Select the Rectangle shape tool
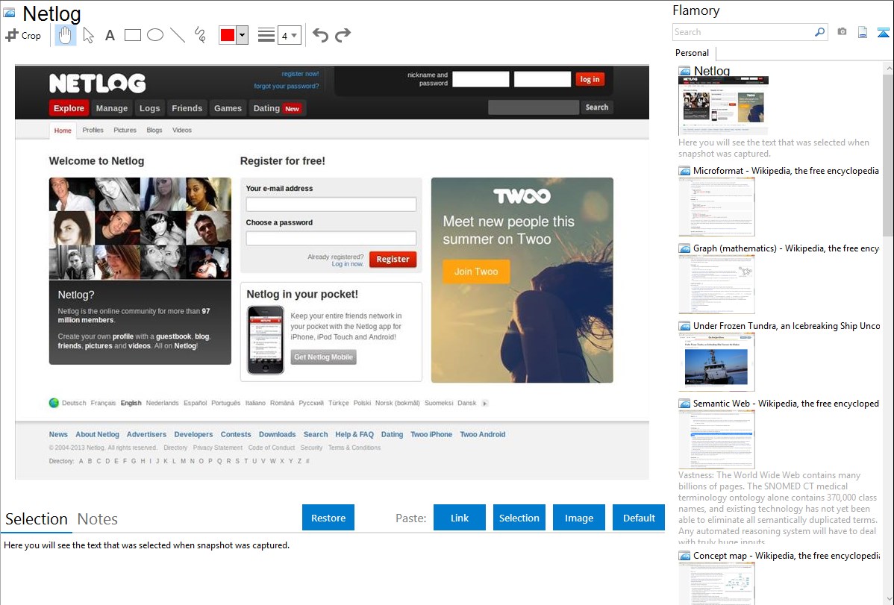Screen dimensions: 894x605 132,35
